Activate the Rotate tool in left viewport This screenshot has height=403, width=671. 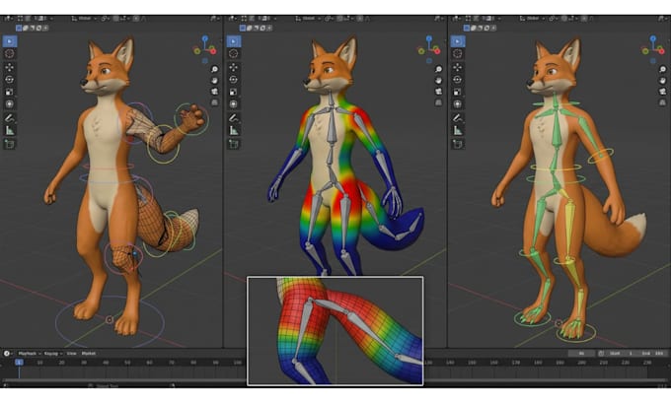tap(10, 80)
